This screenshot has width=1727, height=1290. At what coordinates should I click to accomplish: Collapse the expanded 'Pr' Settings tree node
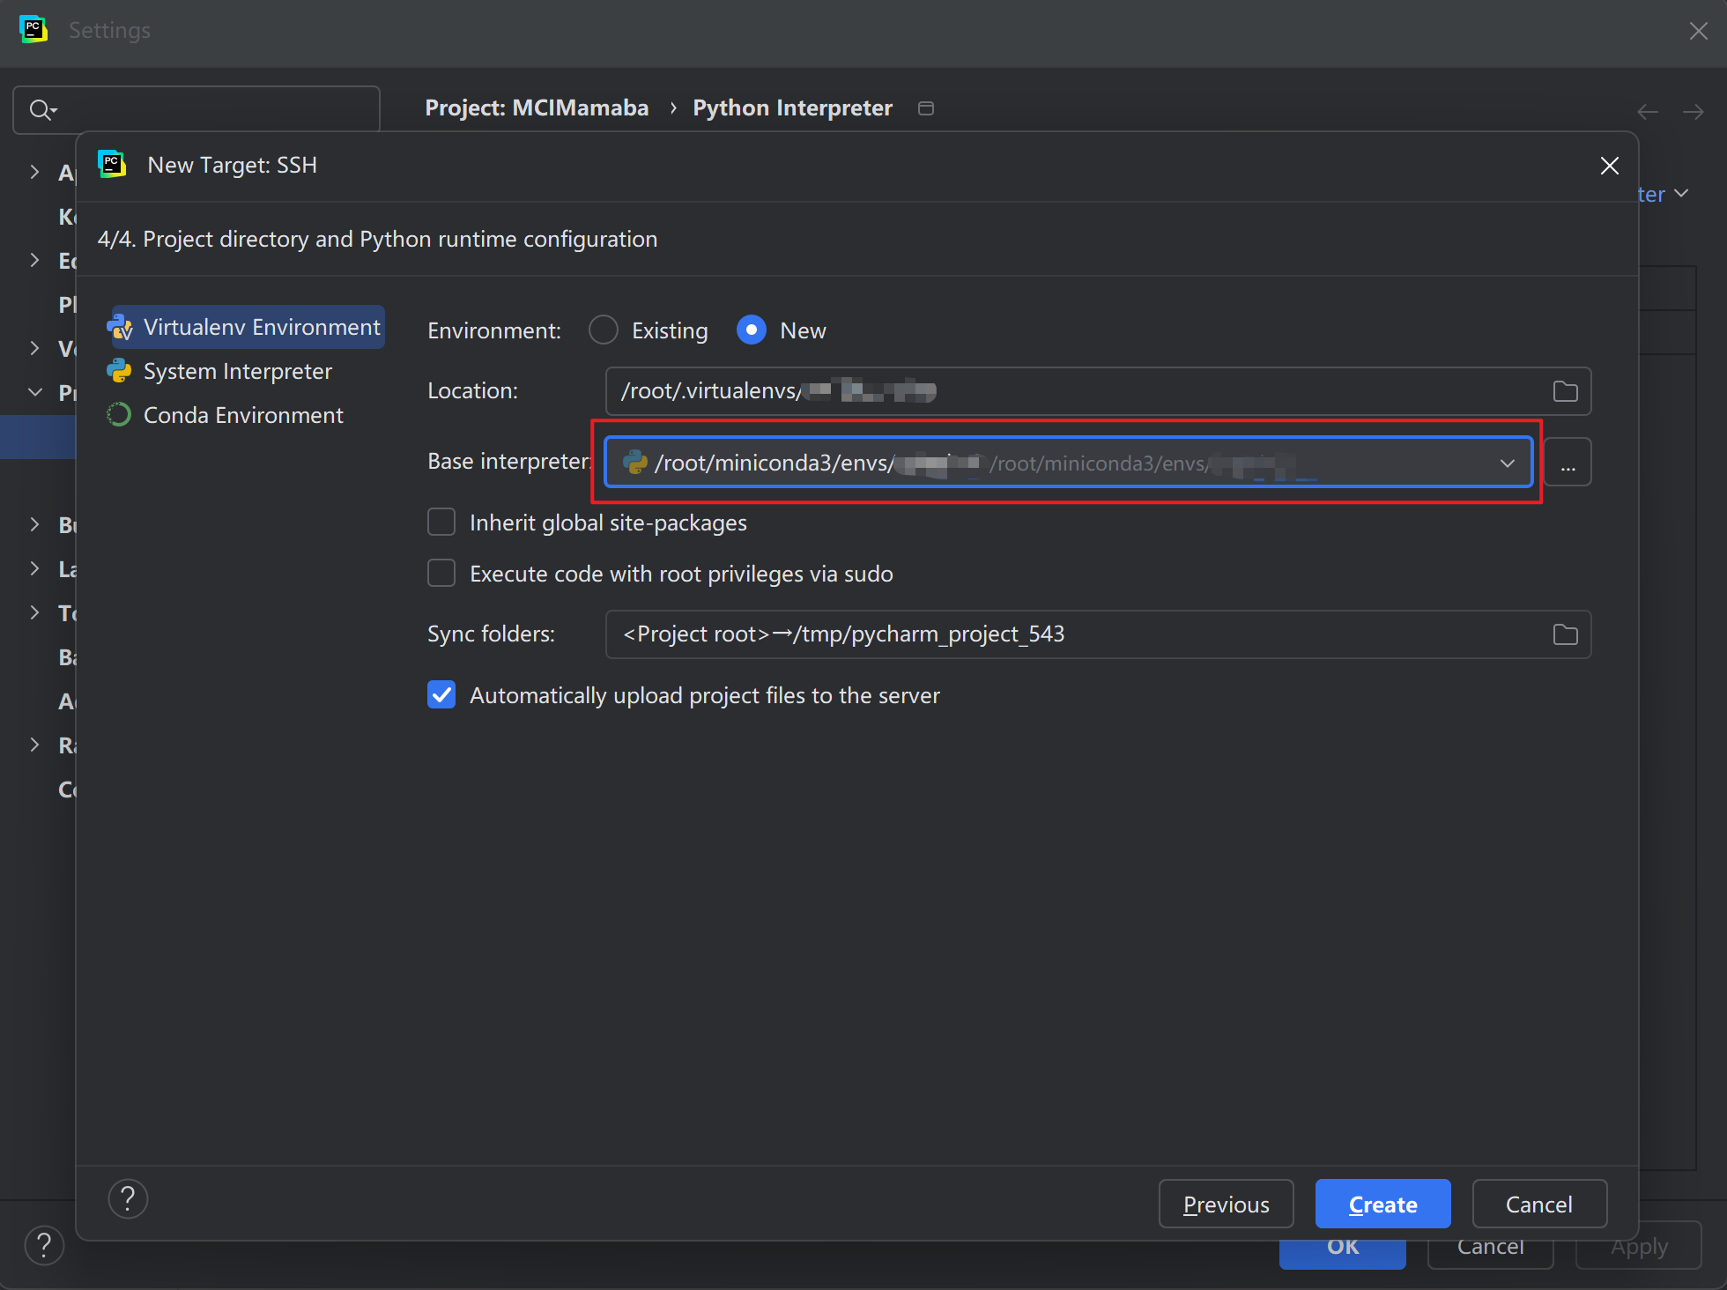tap(35, 392)
